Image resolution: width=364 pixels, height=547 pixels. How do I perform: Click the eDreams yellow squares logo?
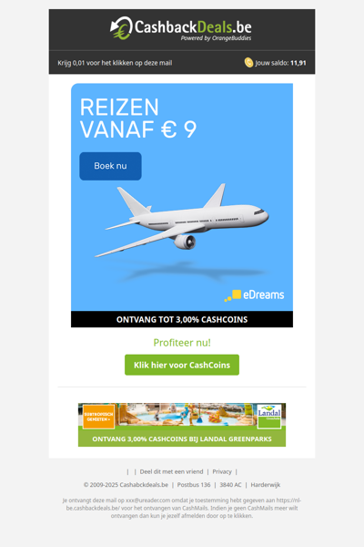[x=233, y=295]
